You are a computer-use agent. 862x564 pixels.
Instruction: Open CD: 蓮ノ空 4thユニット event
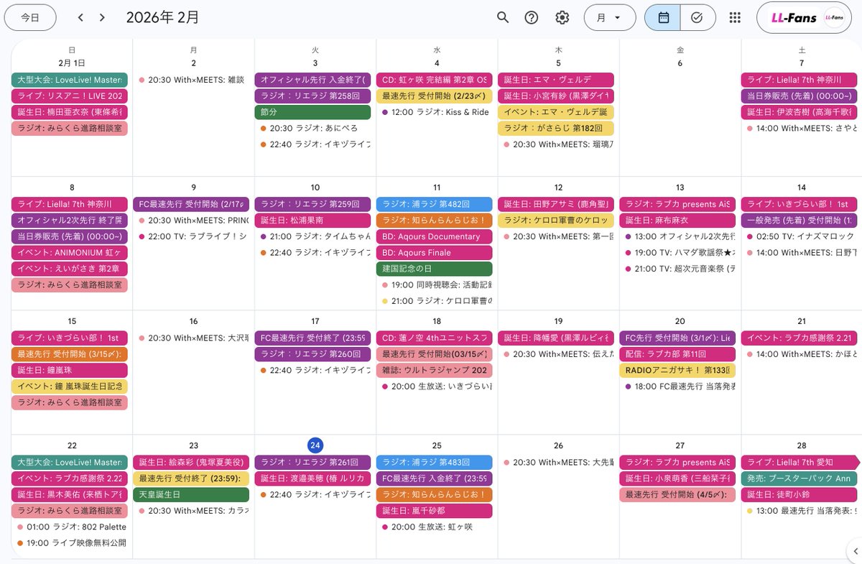[434, 338]
